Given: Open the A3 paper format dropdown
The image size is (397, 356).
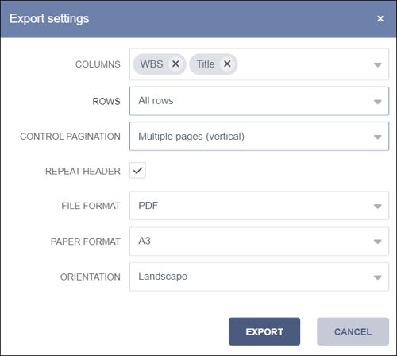Looking at the screenshot, I should click(259, 241).
